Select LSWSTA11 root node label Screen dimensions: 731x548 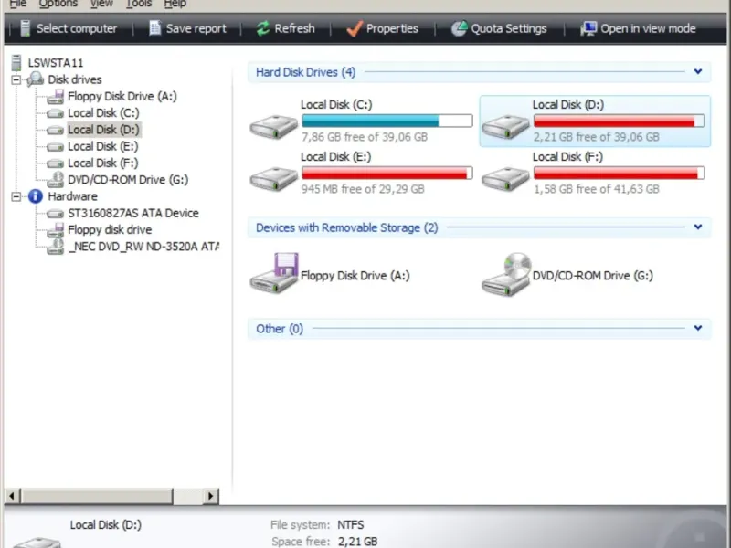pos(56,63)
